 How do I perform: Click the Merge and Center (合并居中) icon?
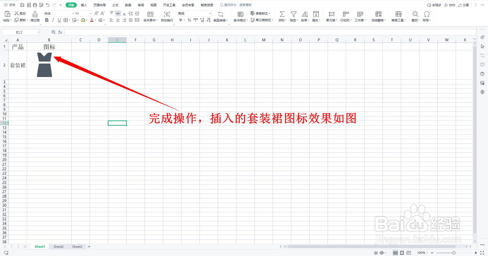point(150,14)
